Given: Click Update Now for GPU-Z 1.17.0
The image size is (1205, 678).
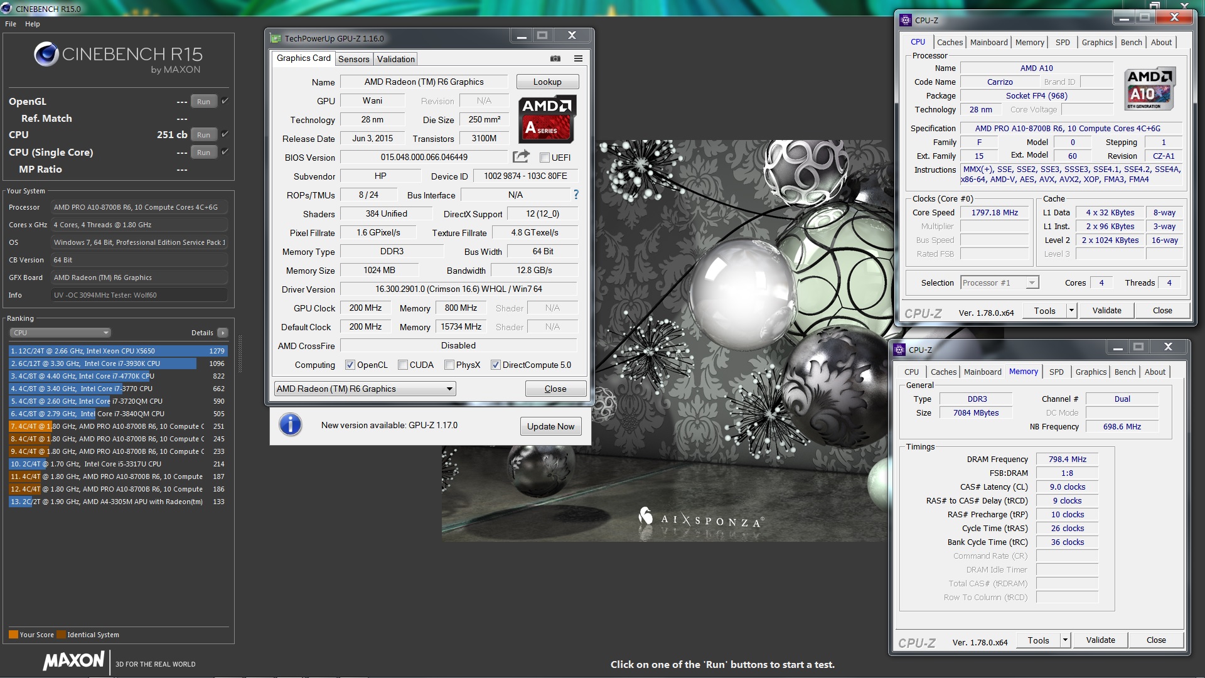Looking at the screenshot, I should click(x=550, y=426).
